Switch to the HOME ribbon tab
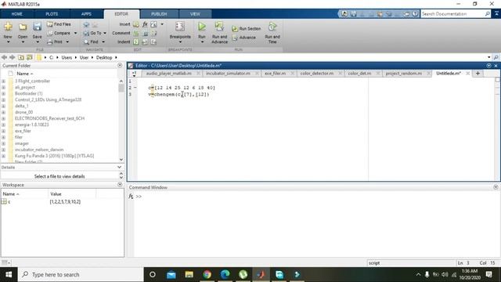The image size is (501, 282). [x=17, y=14]
